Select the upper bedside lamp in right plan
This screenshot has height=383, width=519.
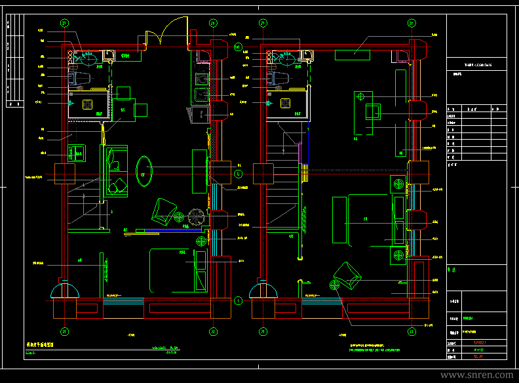click(398, 184)
